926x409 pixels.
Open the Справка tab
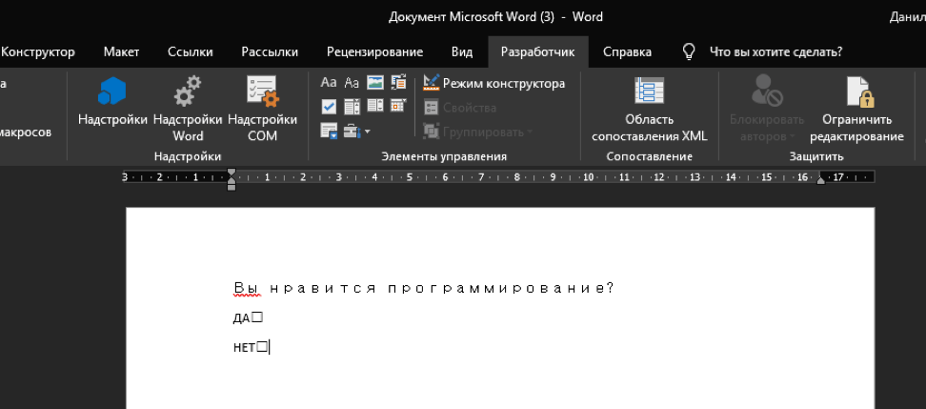(x=627, y=52)
